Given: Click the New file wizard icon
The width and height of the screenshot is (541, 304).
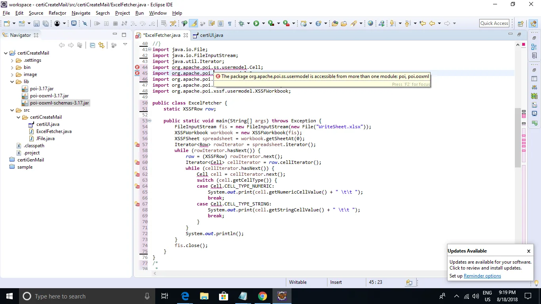Looking at the screenshot, I should click(7, 24).
